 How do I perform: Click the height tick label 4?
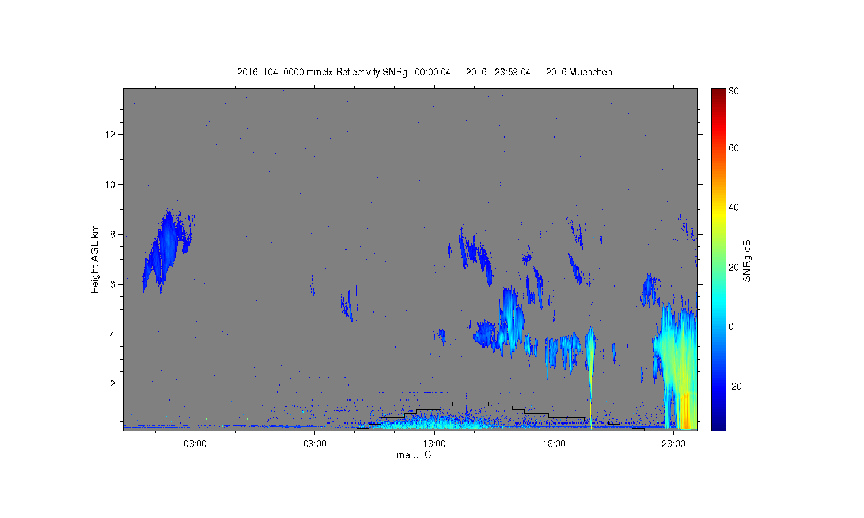point(114,334)
